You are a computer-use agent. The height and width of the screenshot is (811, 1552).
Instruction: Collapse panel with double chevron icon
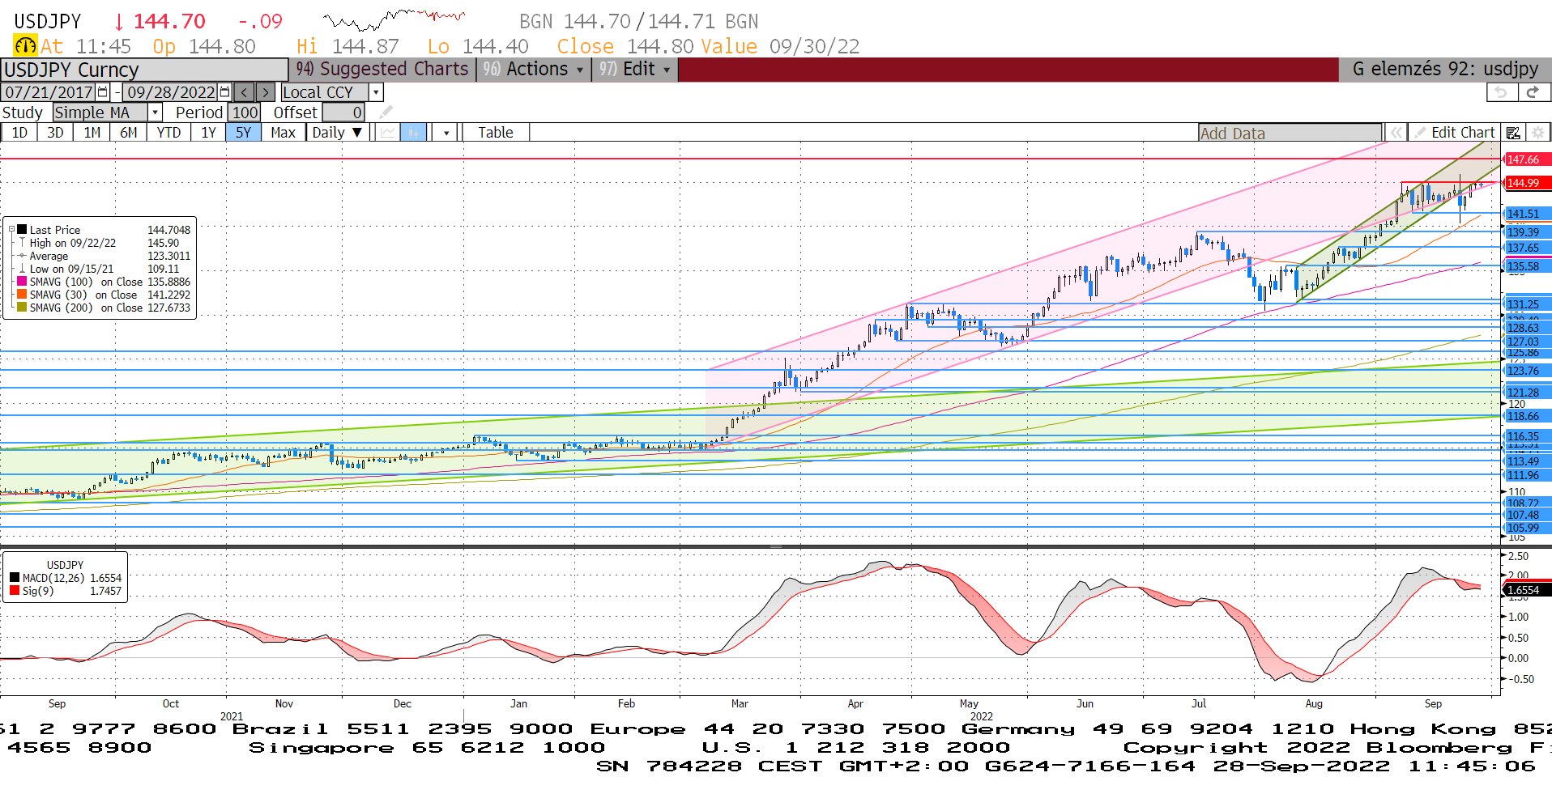[x=1396, y=133]
